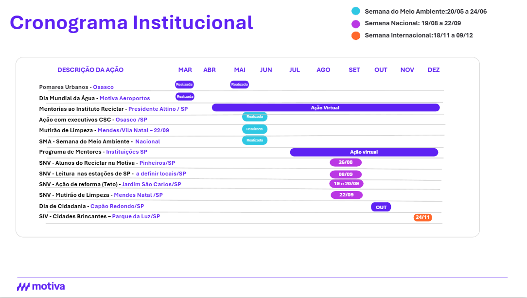The image size is (527, 298).
Task: Click the '19 e 20/09' date marker
Action: click(346, 184)
